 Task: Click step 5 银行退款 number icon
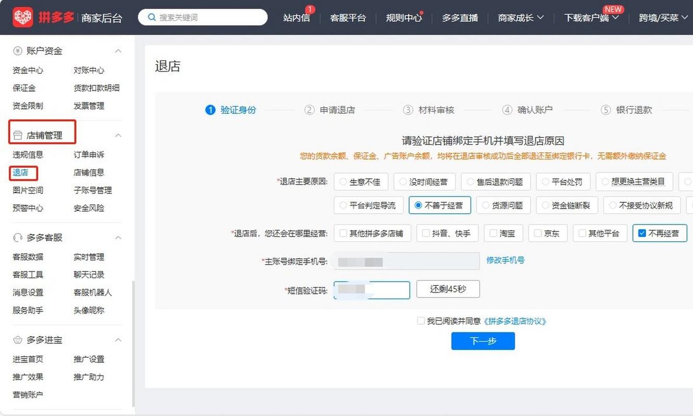point(606,110)
